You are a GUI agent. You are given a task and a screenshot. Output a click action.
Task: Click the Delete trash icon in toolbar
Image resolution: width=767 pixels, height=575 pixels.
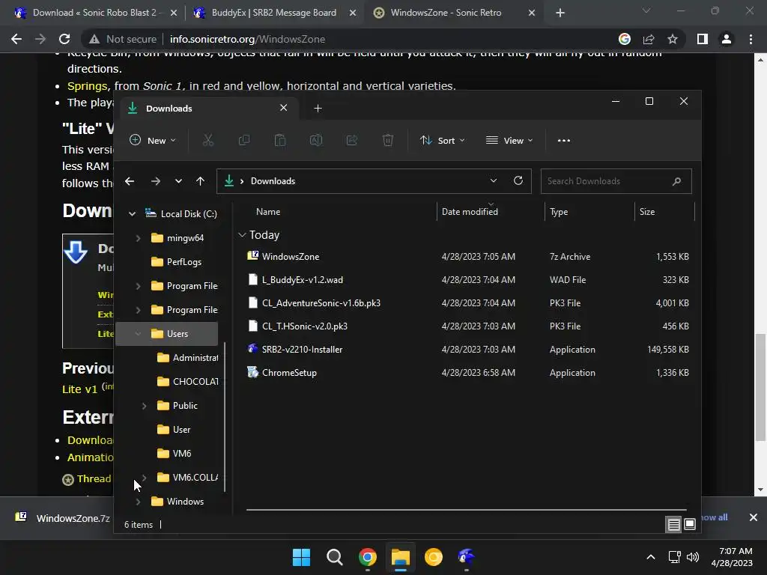pyautogui.click(x=388, y=140)
